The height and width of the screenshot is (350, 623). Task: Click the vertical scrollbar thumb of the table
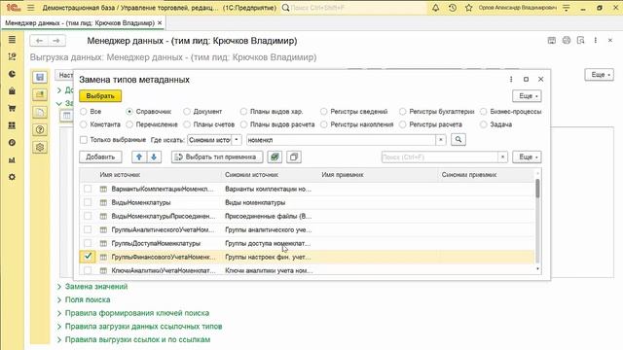tap(537, 189)
